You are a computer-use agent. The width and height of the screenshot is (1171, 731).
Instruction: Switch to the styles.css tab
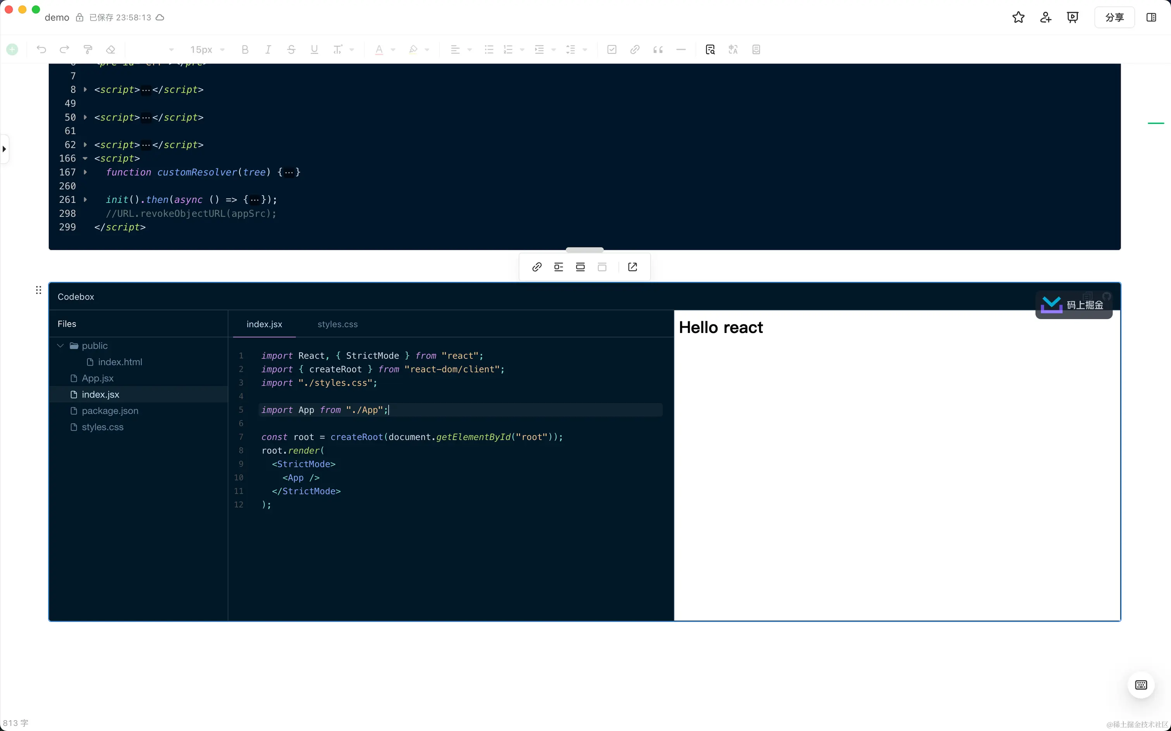pyautogui.click(x=337, y=324)
